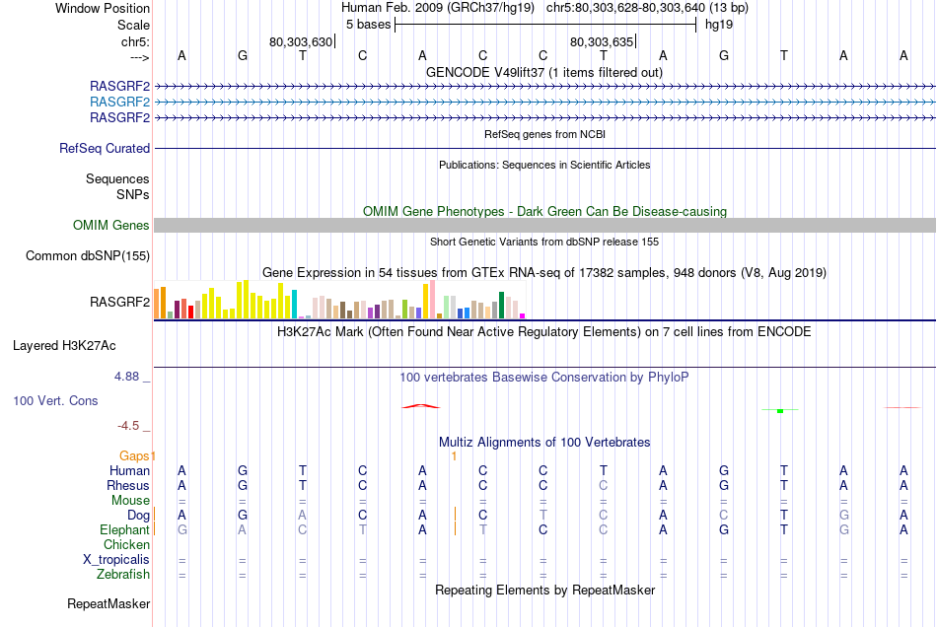This screenshot has width=937, height=627.
Task: Click the Layered H3K27Ac label
Action: pos(64,346)
